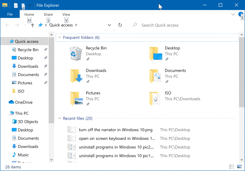Select the Recycle Bin frequent folder icon
The height and width of the screenshot is (171, 245).
(76, 53)
